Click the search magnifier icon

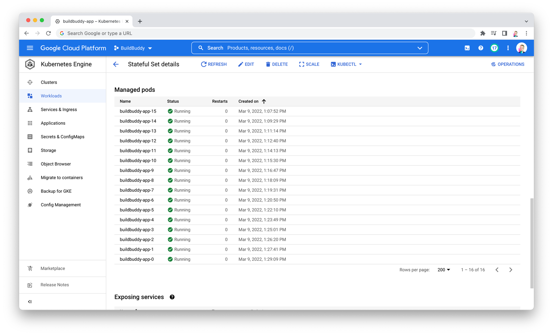pyautogui.click(x=201, y=48)
